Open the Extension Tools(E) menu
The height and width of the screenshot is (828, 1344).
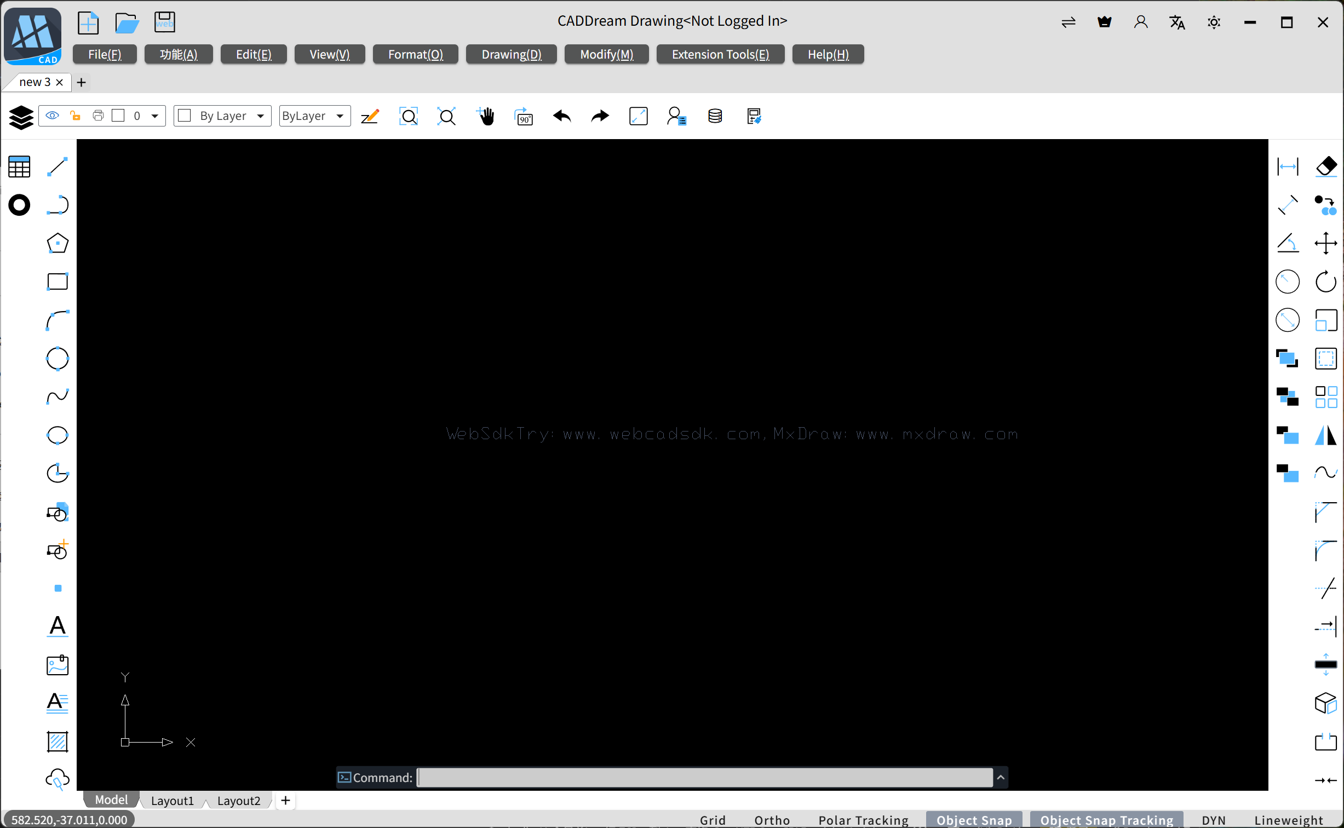pos(721,54)
